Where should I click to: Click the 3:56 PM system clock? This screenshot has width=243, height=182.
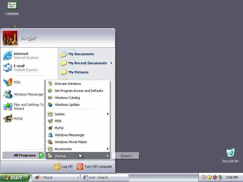[x=232, y=177]
